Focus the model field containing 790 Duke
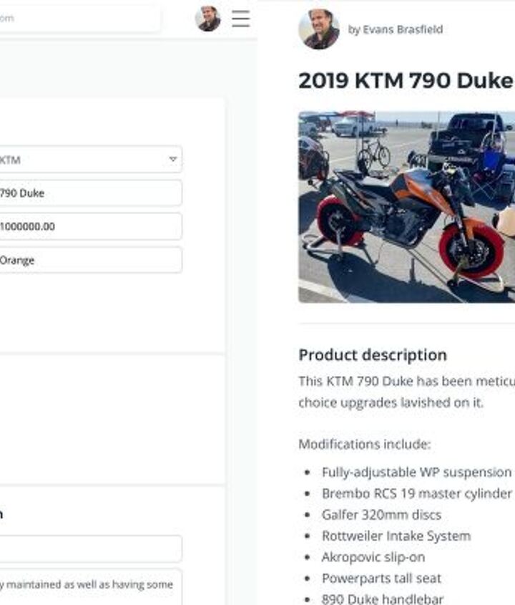The image size is (515, 605). (89, 193)
